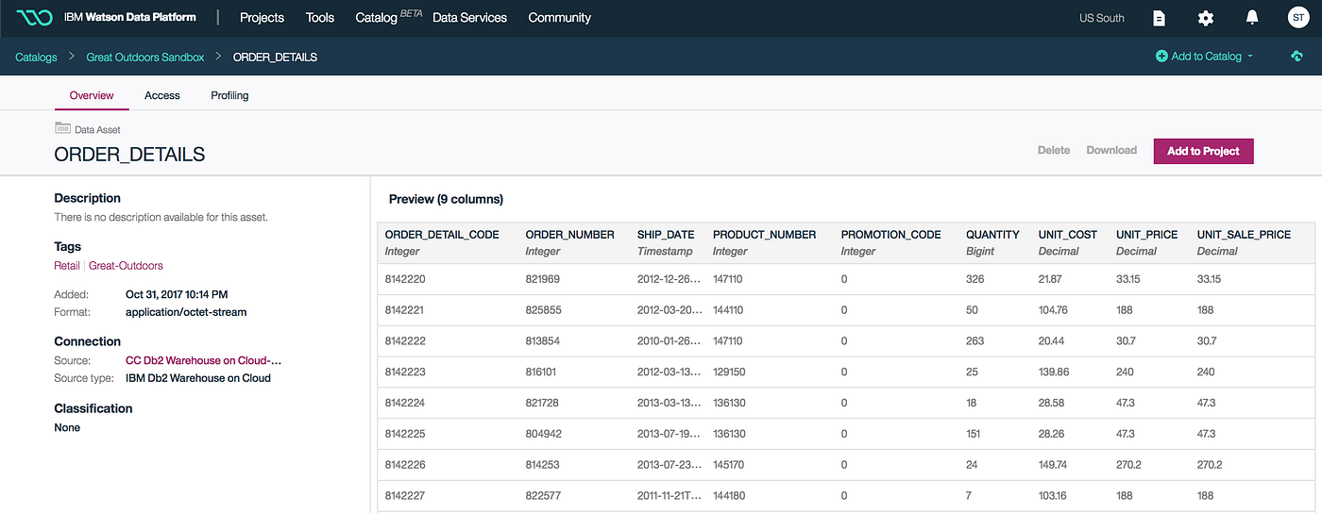The height and width of the screenshot is (513, 1322).
Task: Select unit cost cell 139.86
Action: point(1054,372)
